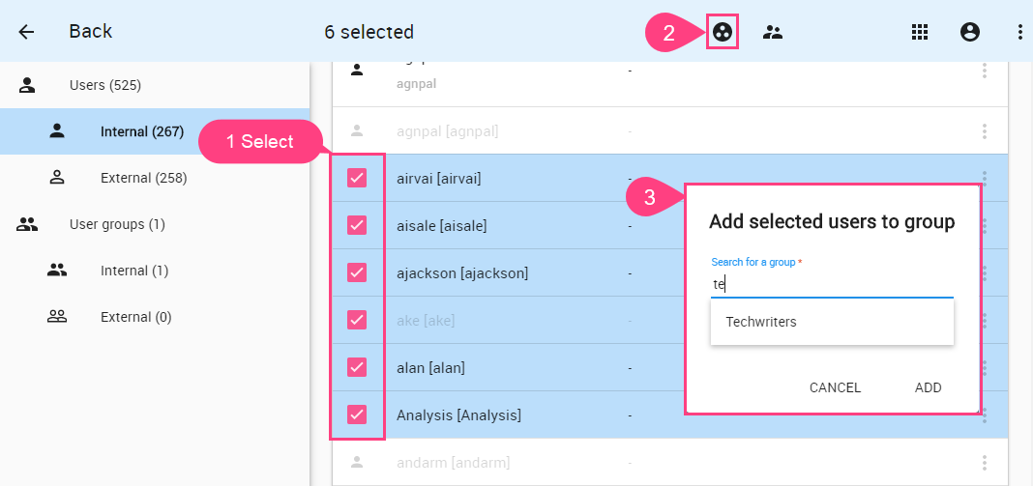Uncheck the airvai user checkbox
Image resolution: width=1033 pixels, height=486 pixels.
point(357,178)
